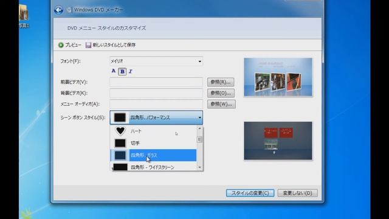Click style list scroll up arrow
The height and width of the screenshot is (219, 389).
coord(200,128)
